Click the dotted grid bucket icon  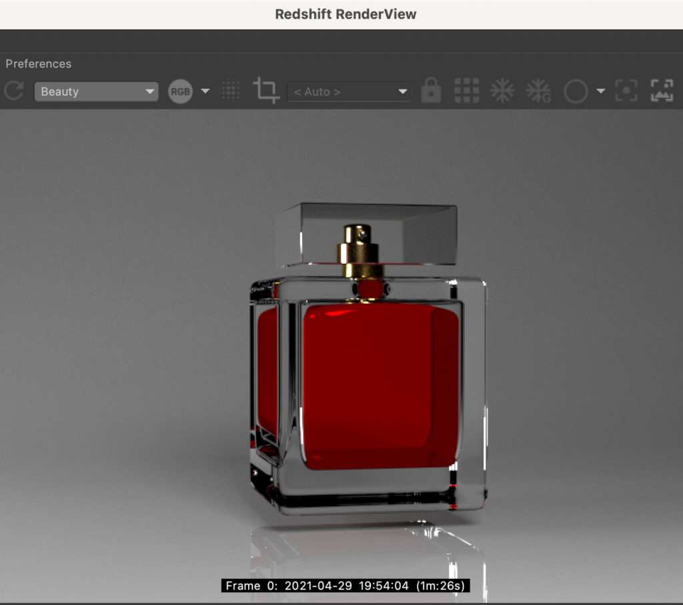231,91
